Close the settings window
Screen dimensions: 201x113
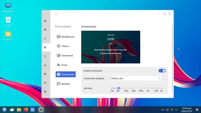[170, 14]
